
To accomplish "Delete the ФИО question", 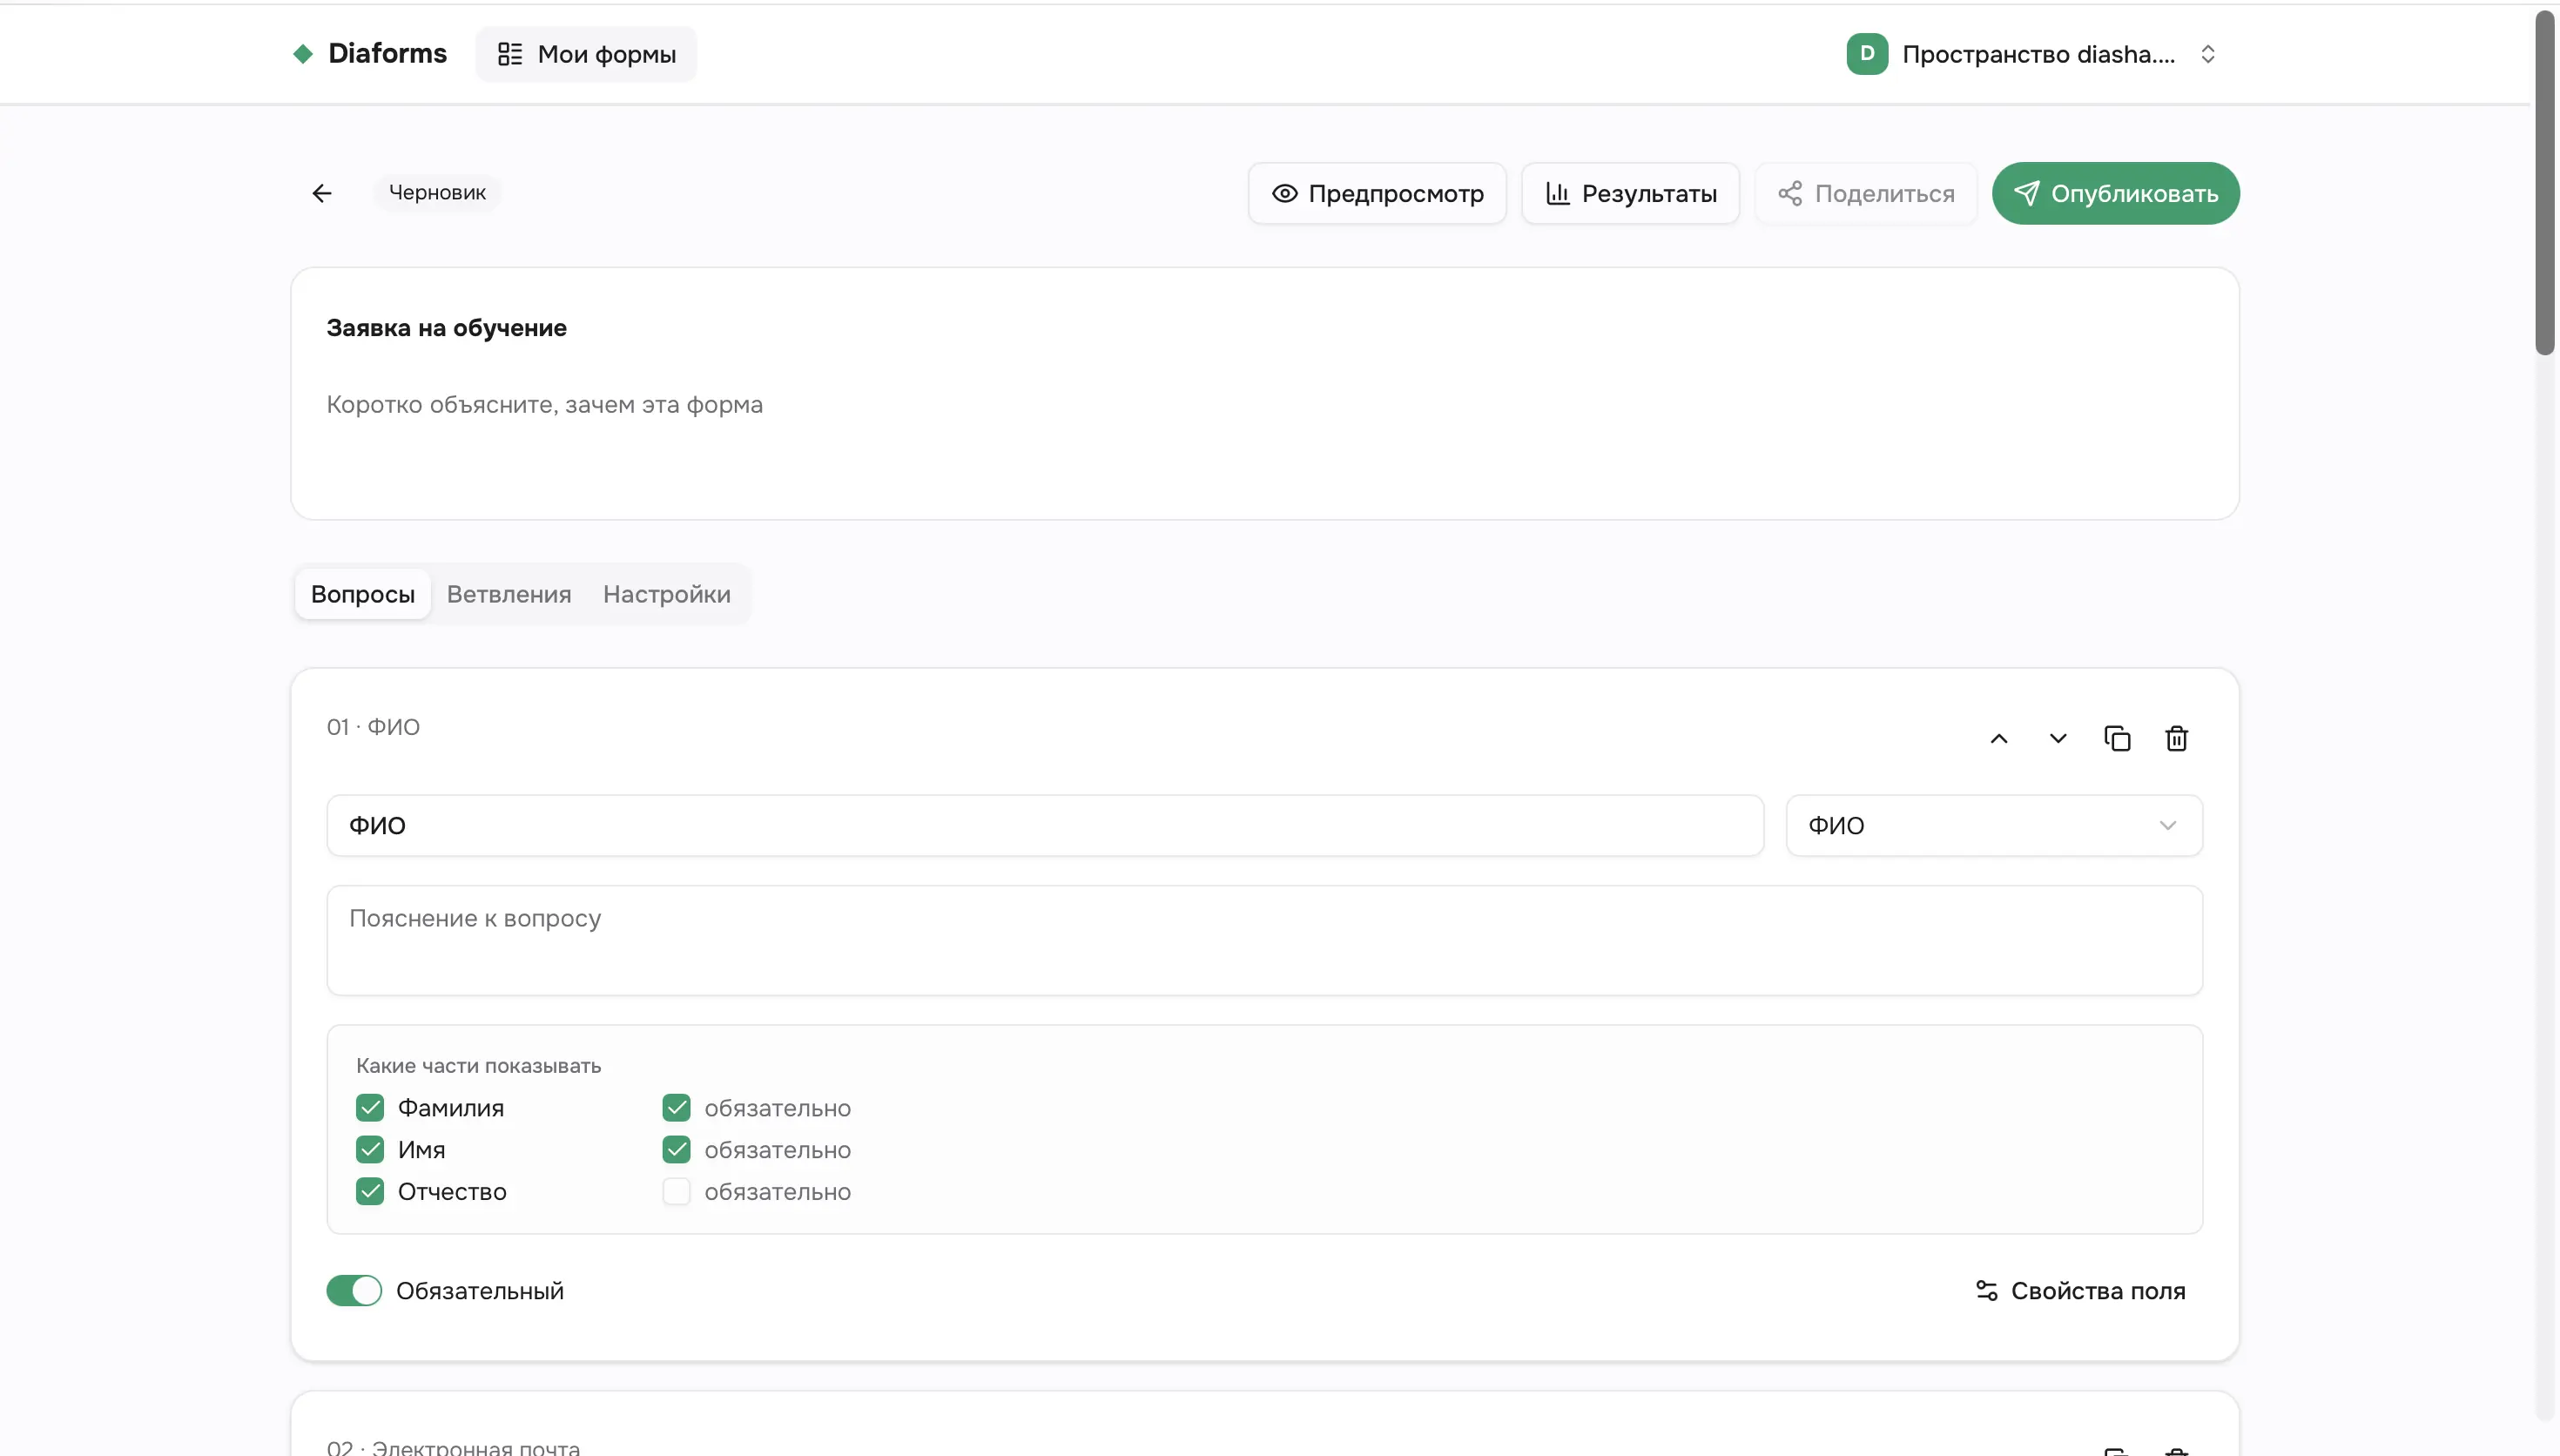I will (x=2176, y=739).
